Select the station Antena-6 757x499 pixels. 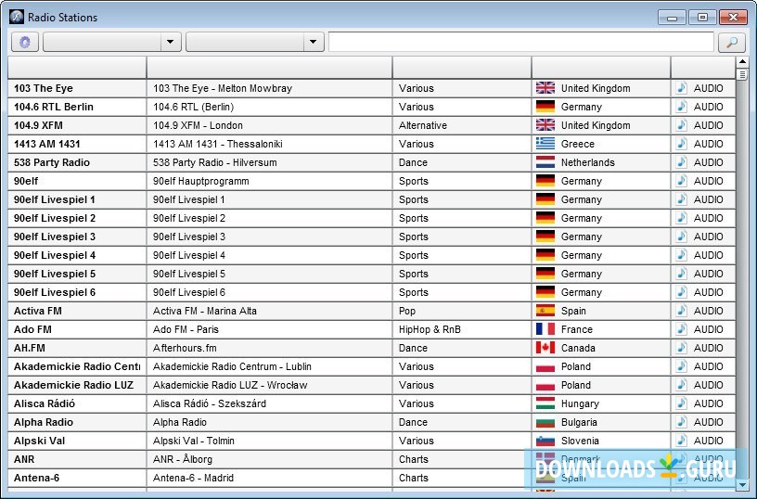(36, 478)
